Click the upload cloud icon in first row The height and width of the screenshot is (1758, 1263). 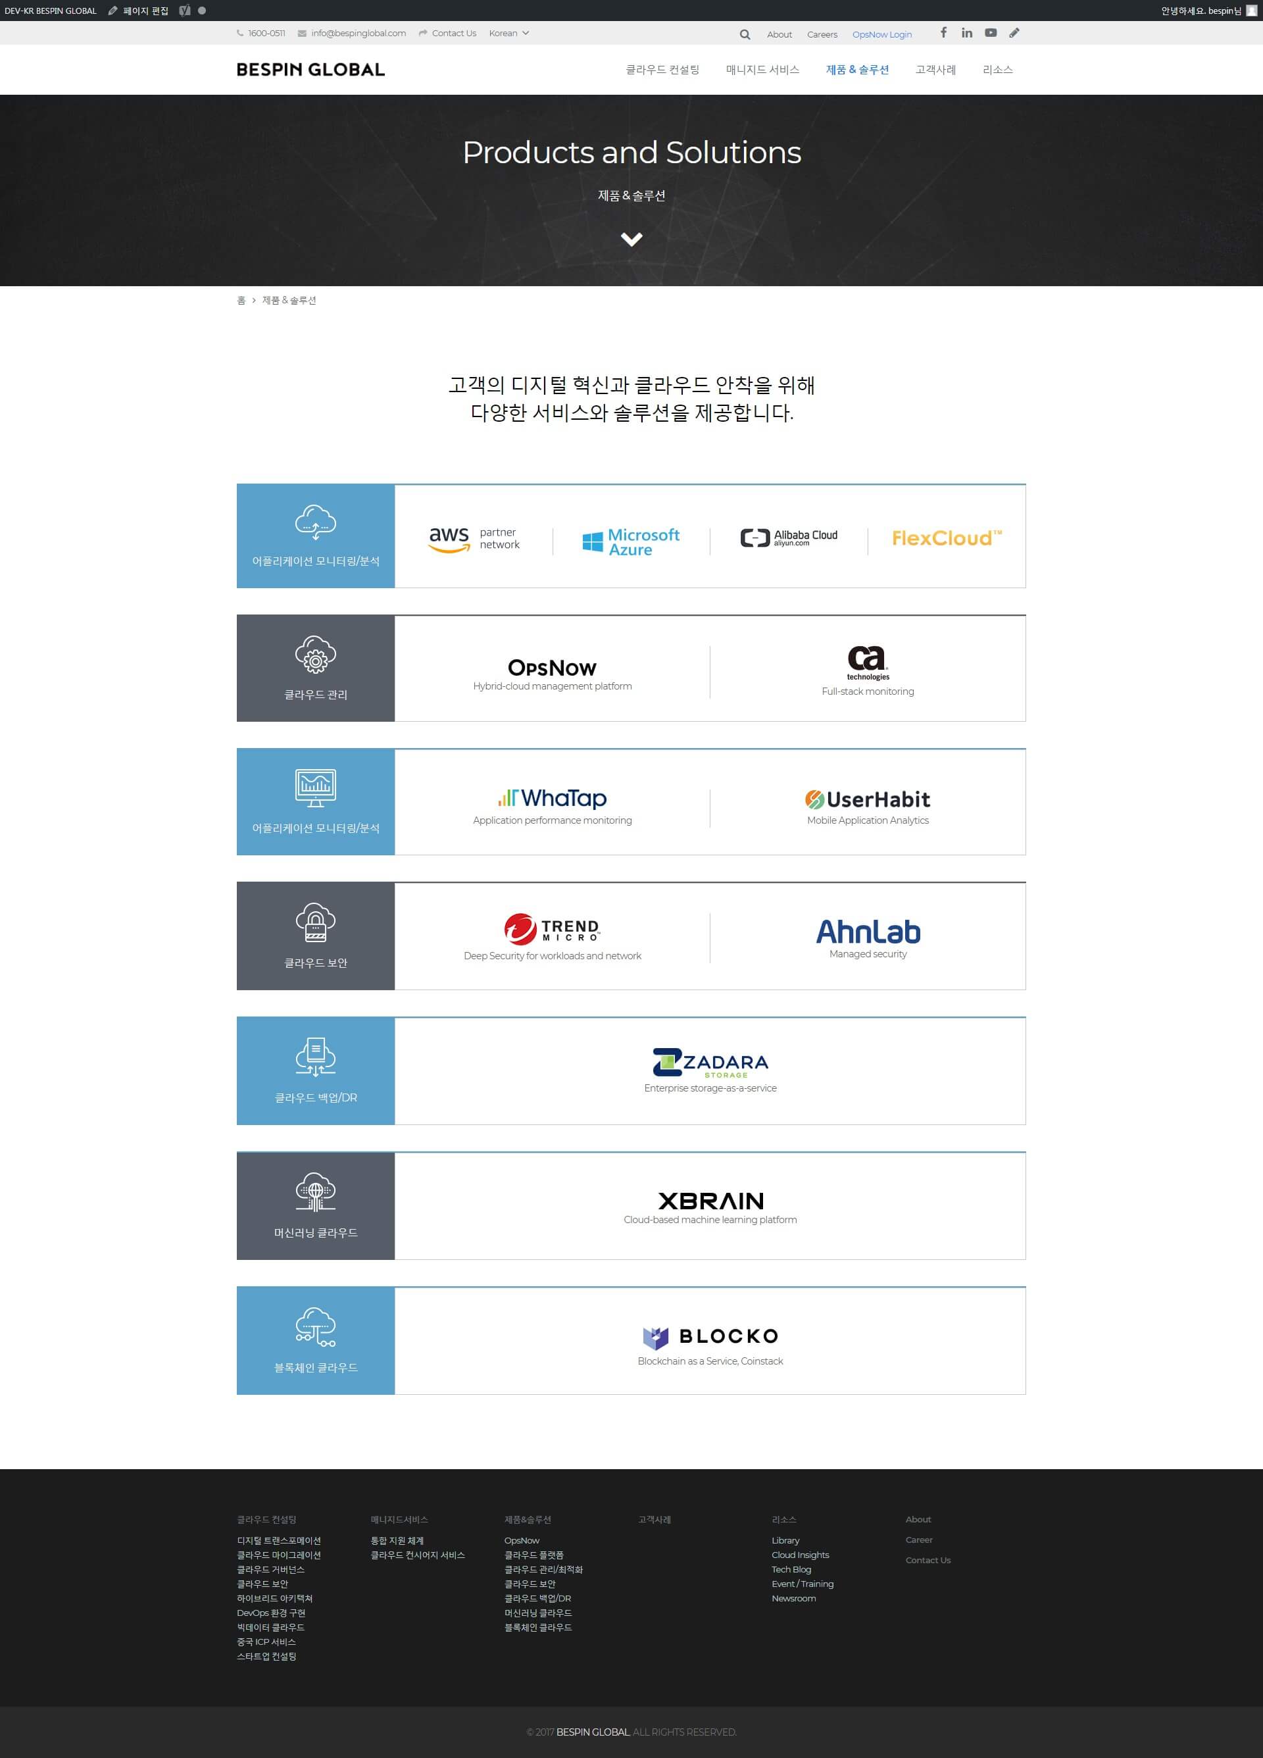(x=315, y=522)
